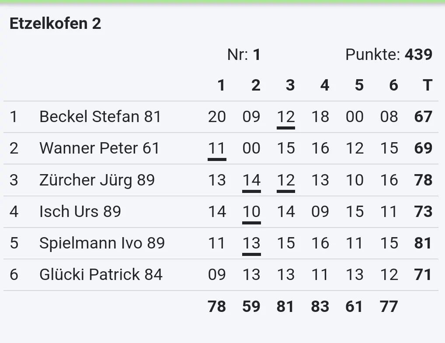This screenshot has height=343, width=445.
Task: Click player name Isch Urs 89
Action: click(80, 211)
